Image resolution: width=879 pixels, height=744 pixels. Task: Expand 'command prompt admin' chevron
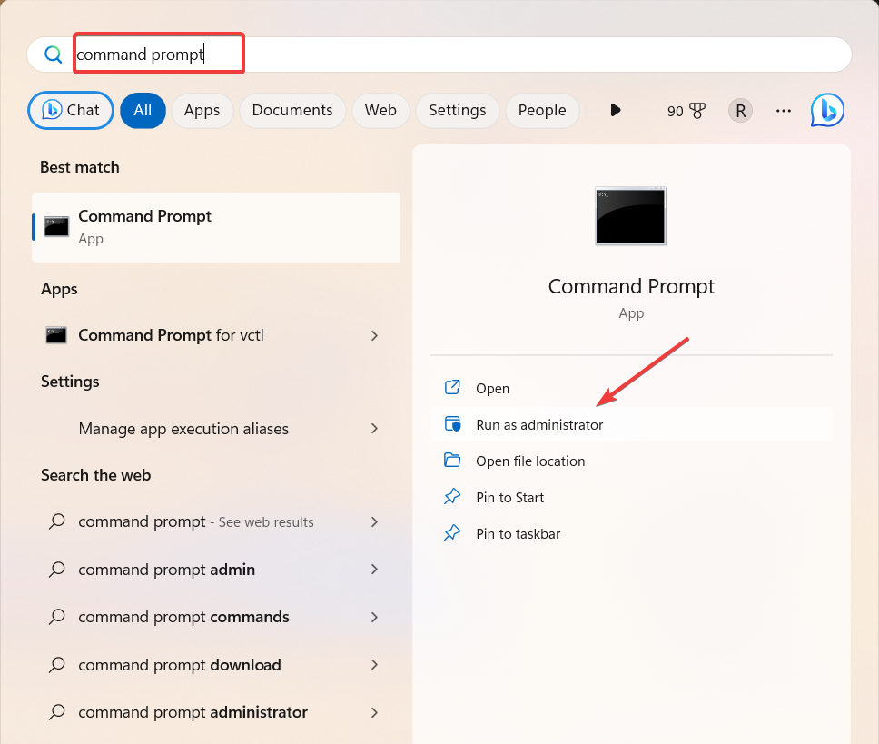374,569
